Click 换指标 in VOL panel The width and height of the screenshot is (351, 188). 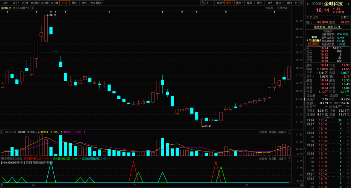(282, 132)
